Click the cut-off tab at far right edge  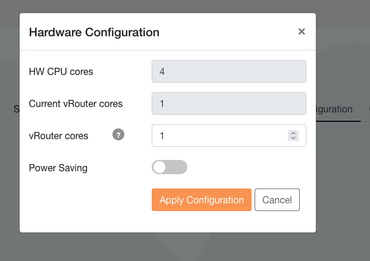click(x=369, y=109)
